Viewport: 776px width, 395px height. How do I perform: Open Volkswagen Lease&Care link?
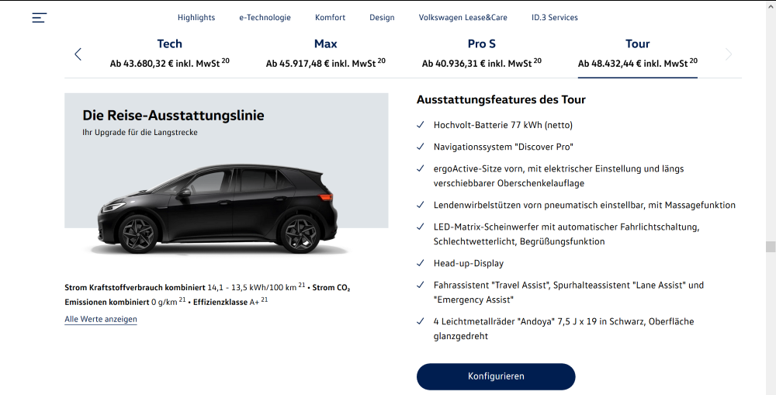point(462,17)
